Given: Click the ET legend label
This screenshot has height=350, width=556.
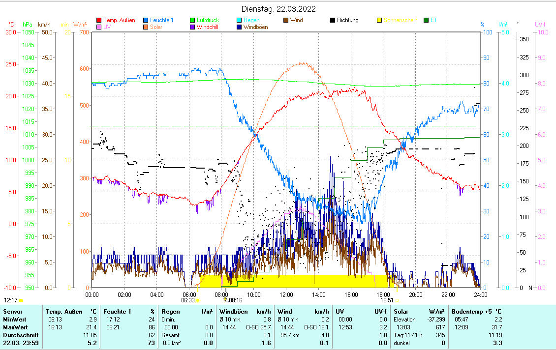Looking at the screenshot, I should tap(433, 20).
